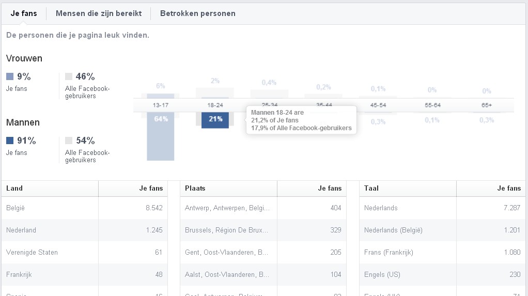
Task: Click the Frans (Frankrijk) language row
Action: pyautogui.click(x=442, y=252)
